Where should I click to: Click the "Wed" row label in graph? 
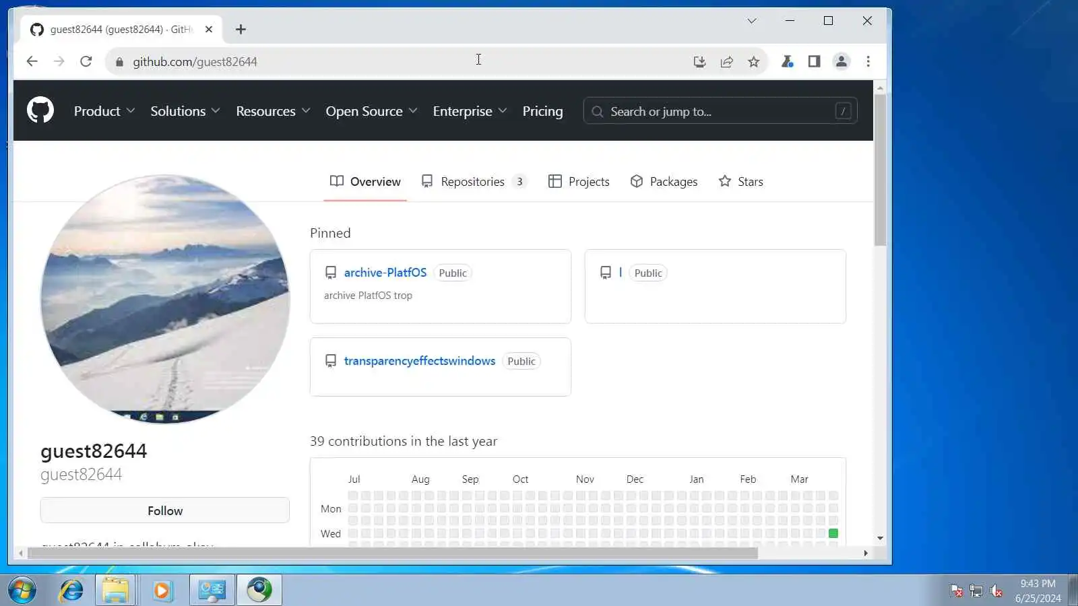(330, 533)
